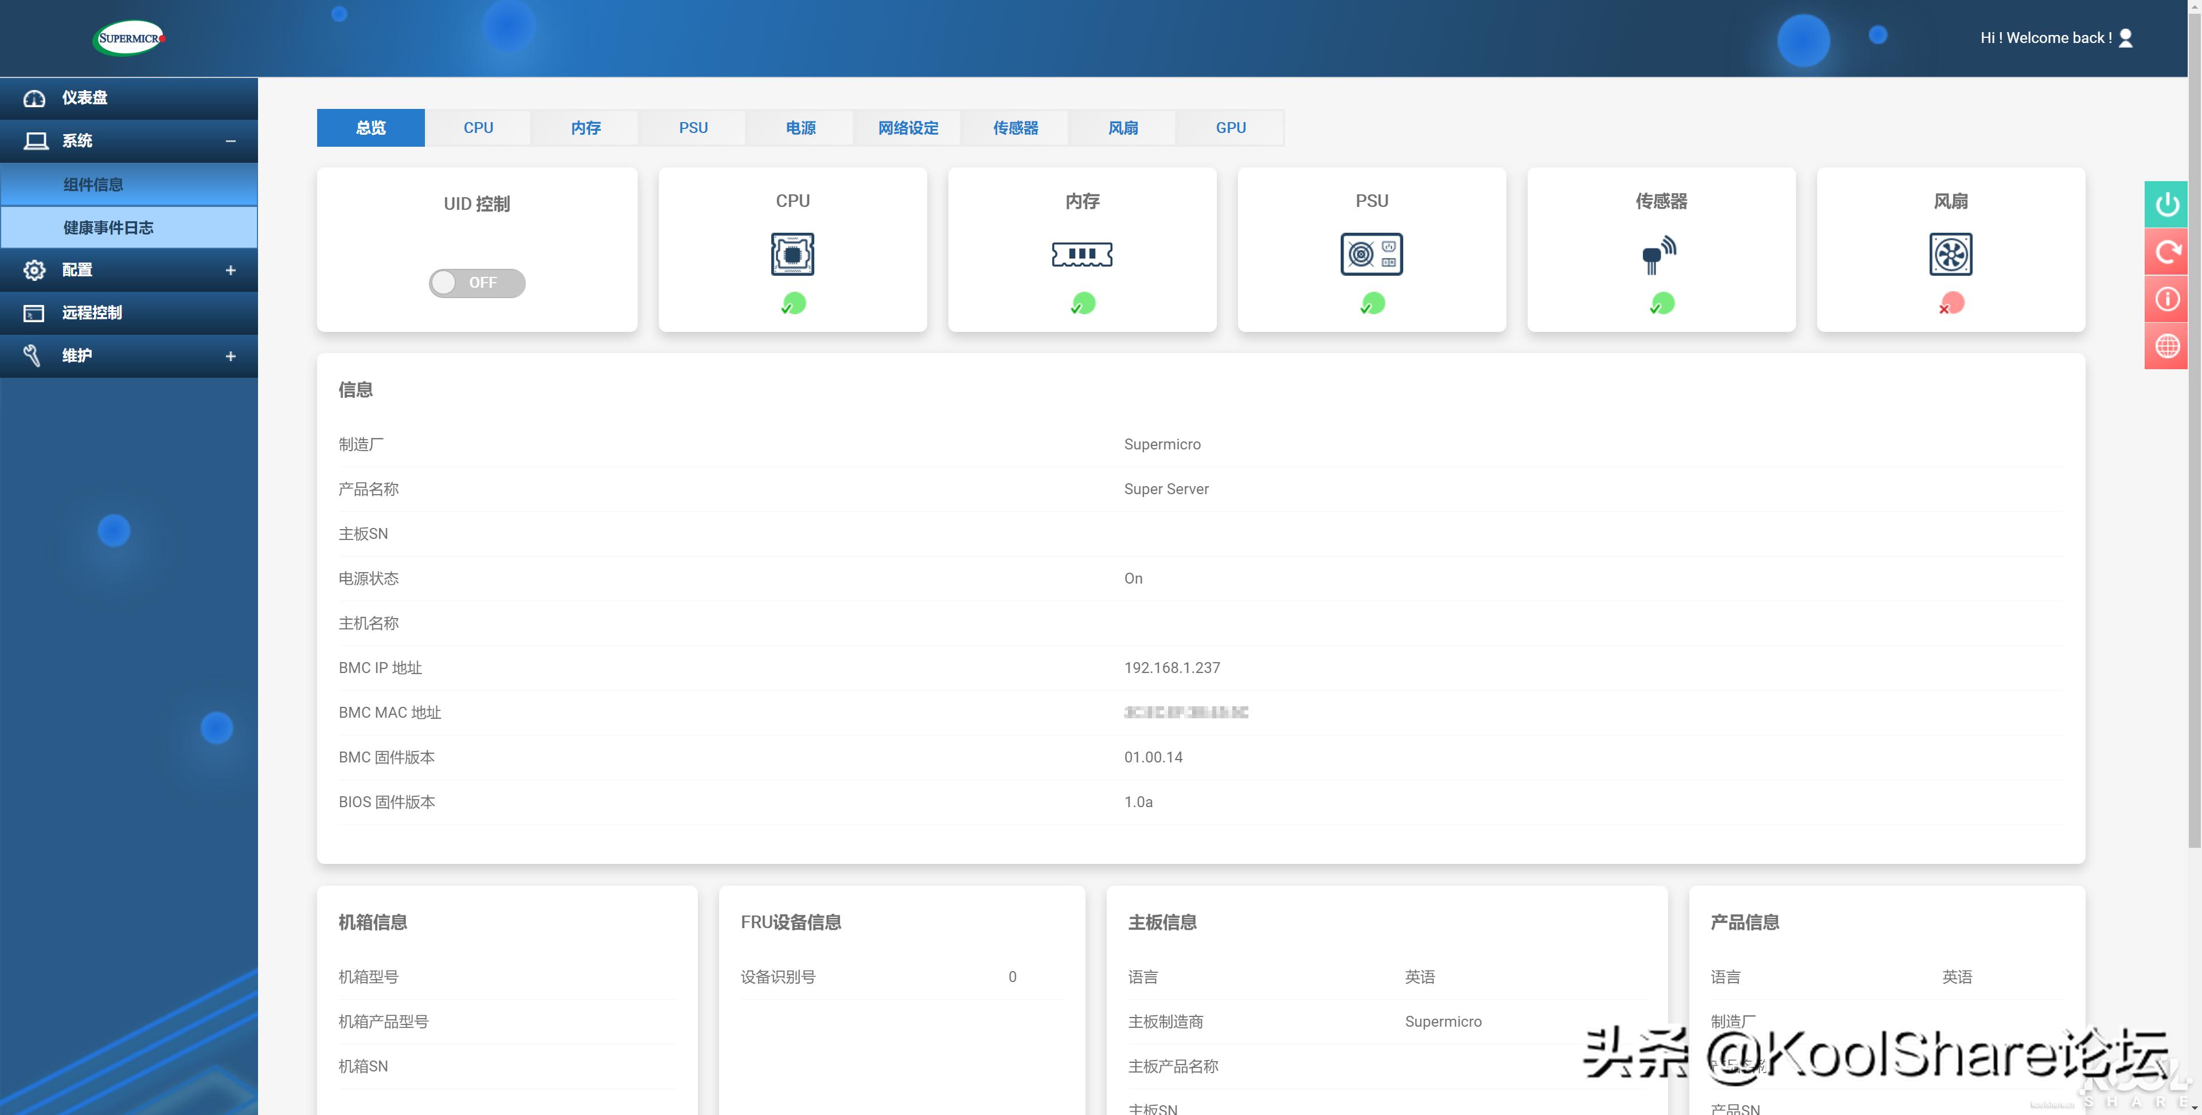Viewport: 2202px width, 1115px height.
Task: Go to 远程控制 in the sidebar
Action: (x=94, y=312)
